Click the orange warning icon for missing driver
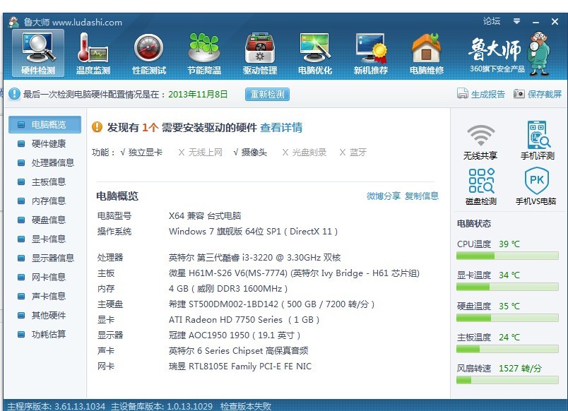 click(97, 126)
